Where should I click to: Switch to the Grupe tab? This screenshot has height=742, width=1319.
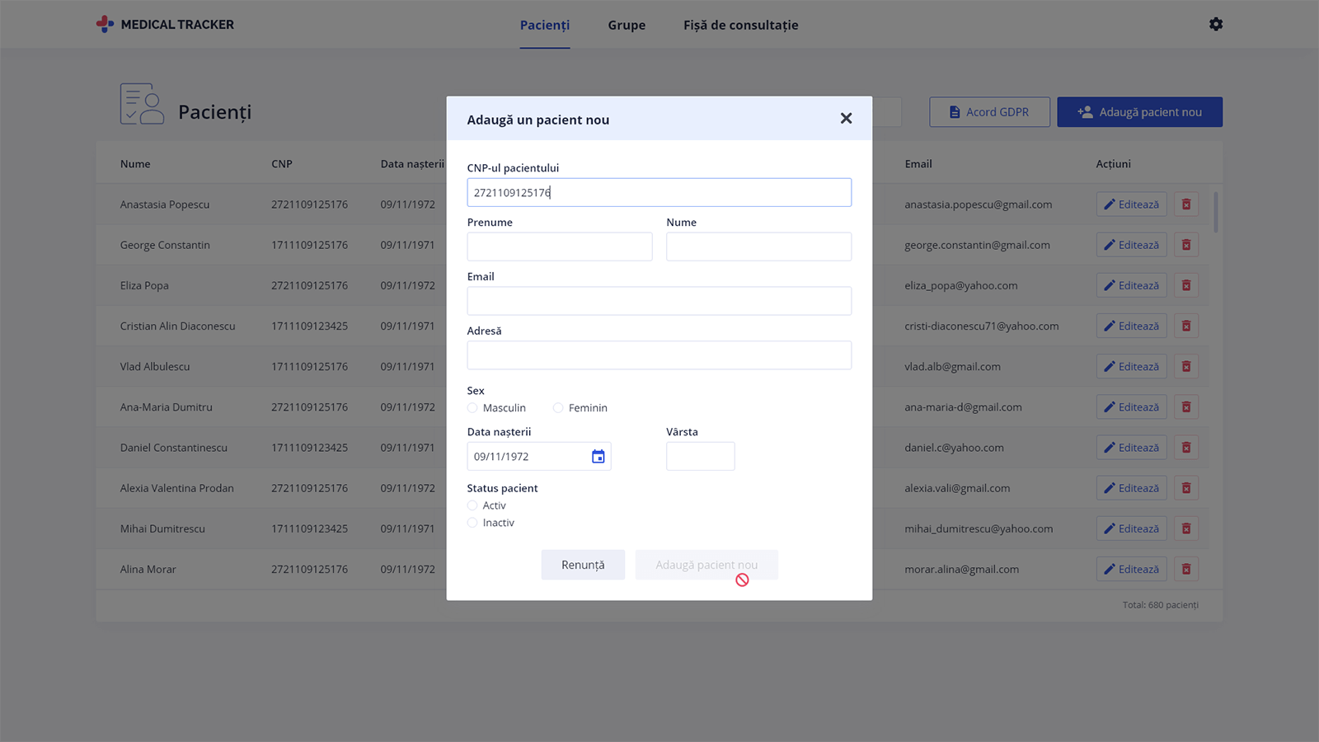(627, 25)
